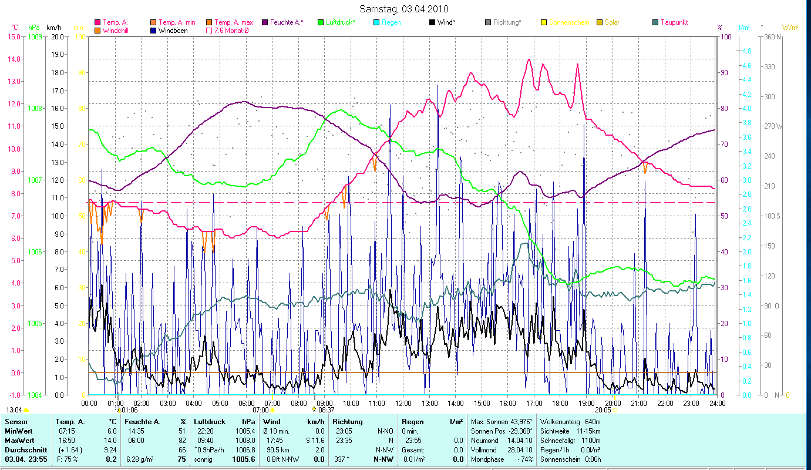Click the teal Taupunkt legend square
811x470 pixels.
pos(655,22)
